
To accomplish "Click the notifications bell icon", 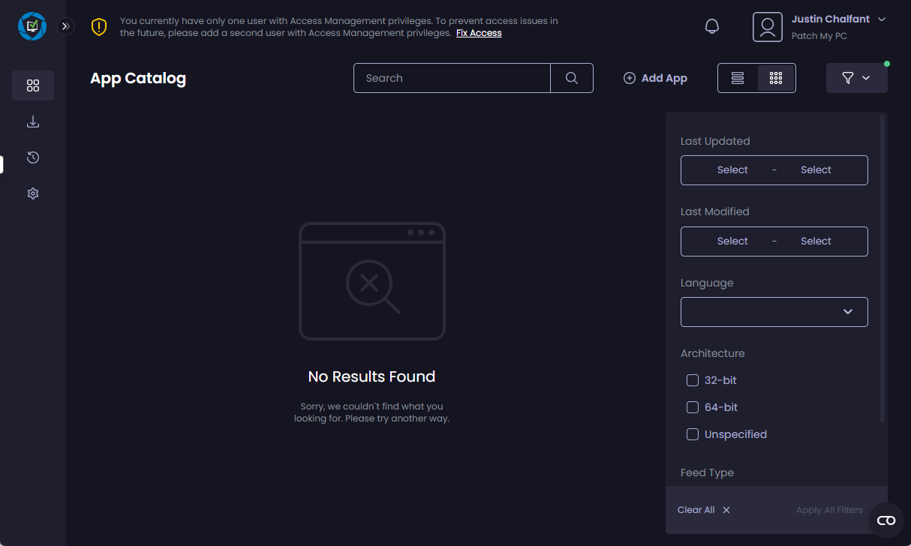I will (x=711, y=26).
